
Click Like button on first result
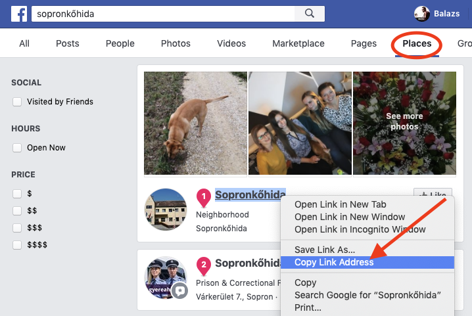click(x=433, y=193)
